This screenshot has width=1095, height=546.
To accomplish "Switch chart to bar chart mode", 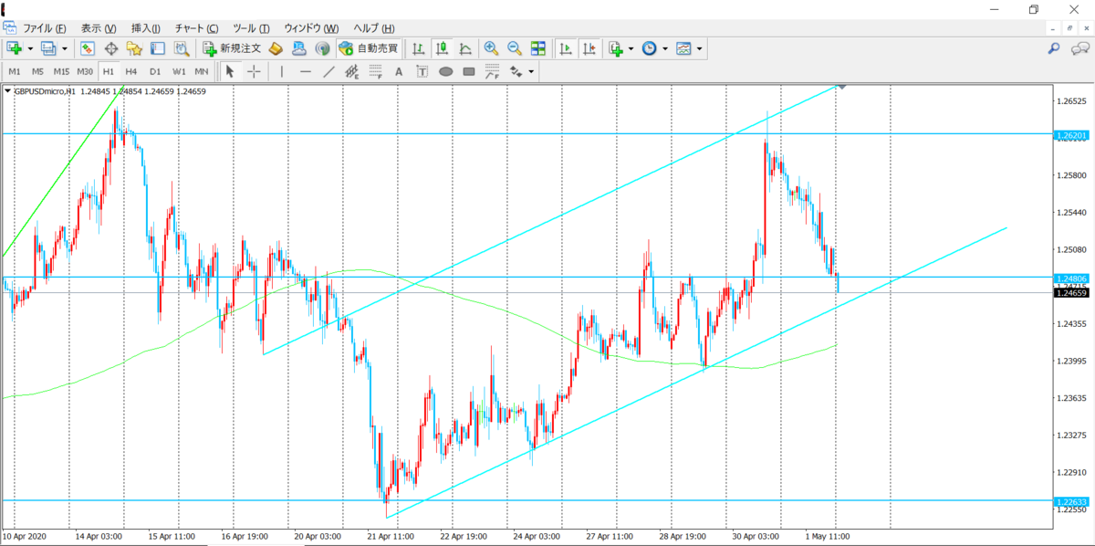I will coord(419,48).
